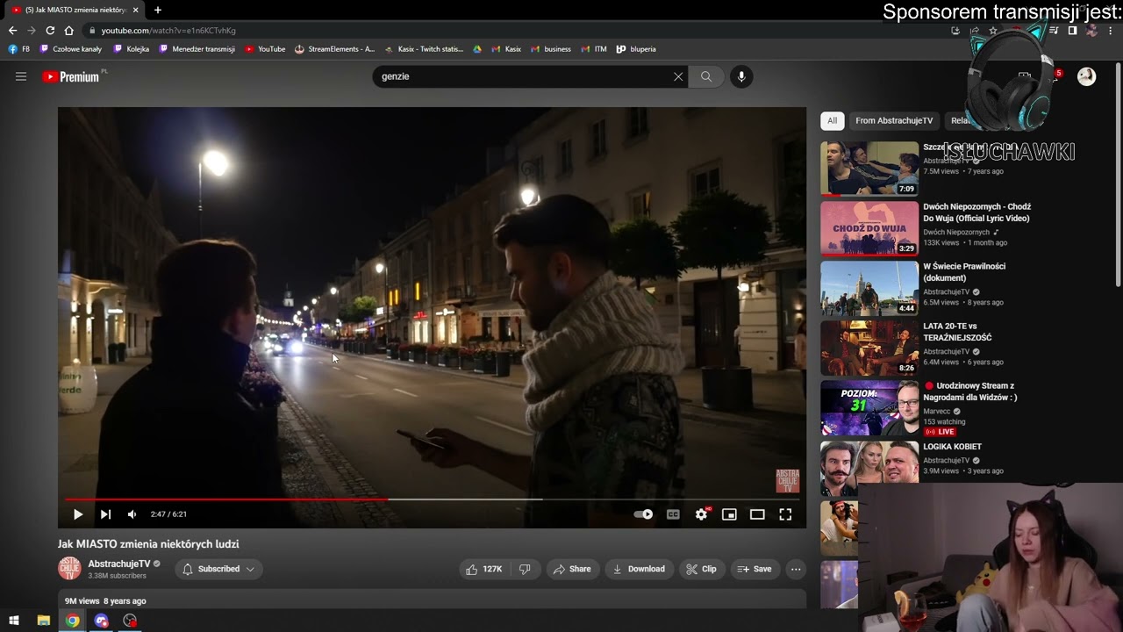Seek on the red video progress bar
The width and height of the screenshot is (1123, 632).
(432, 499)
